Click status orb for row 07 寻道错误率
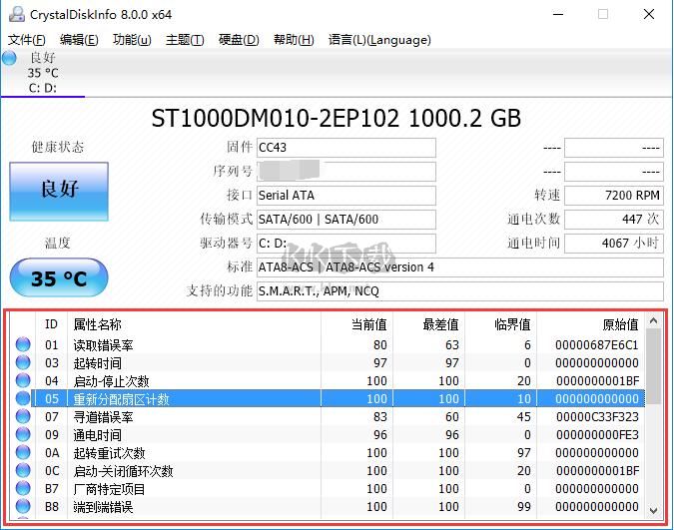The image size is (674, 530). tap(23, 416)
